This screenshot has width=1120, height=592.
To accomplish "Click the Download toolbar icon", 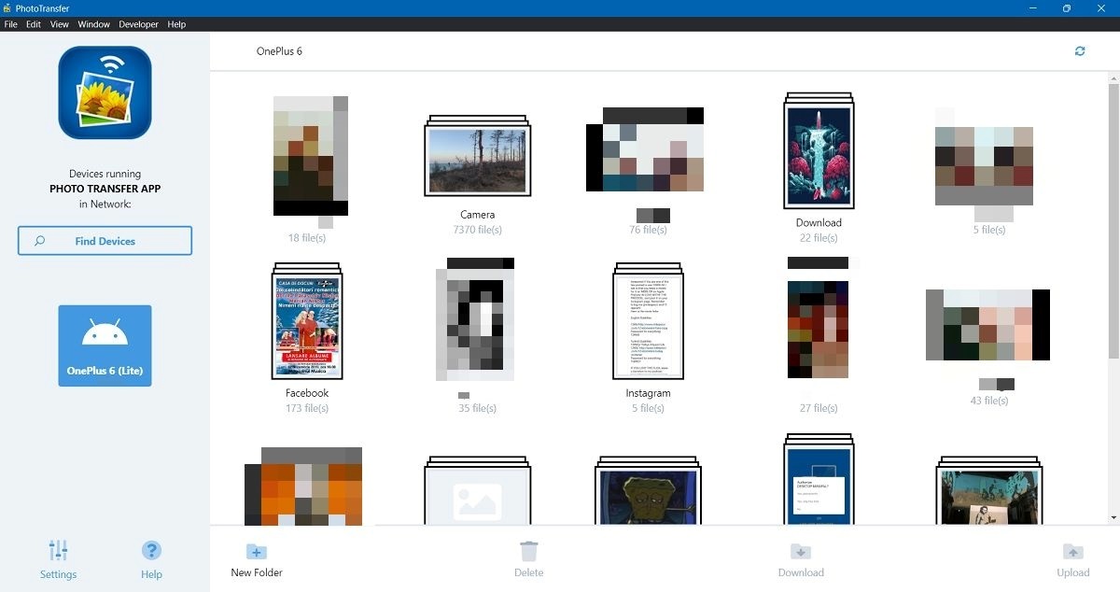I will click(801, 551).
